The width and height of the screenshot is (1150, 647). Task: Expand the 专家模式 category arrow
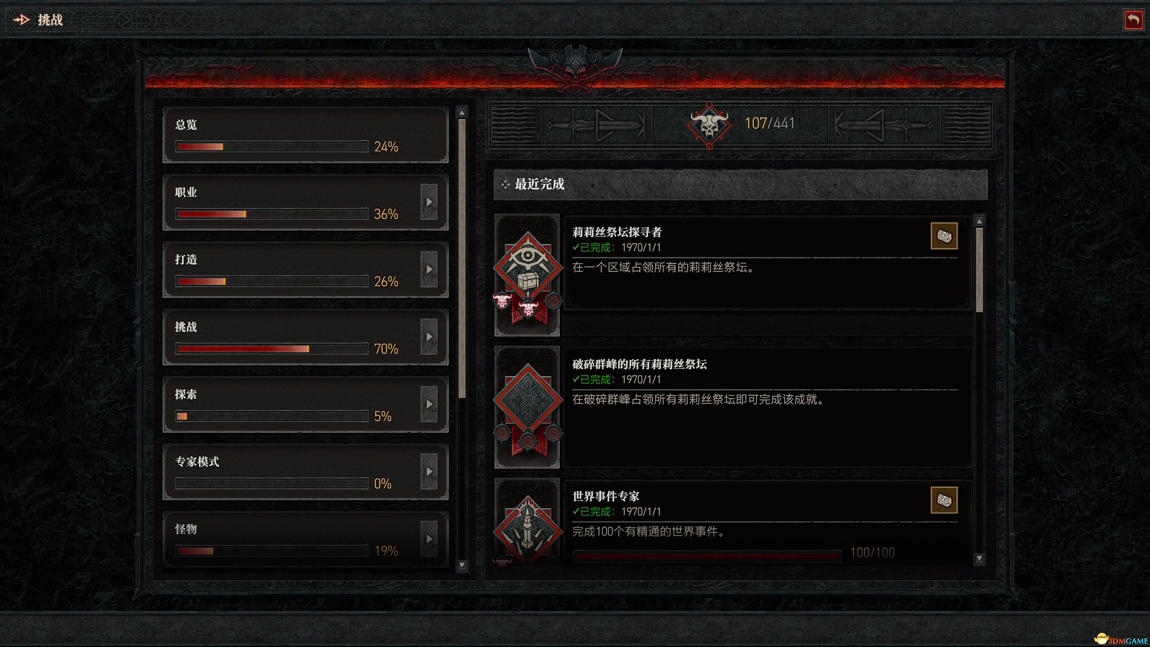pos(429,472)
